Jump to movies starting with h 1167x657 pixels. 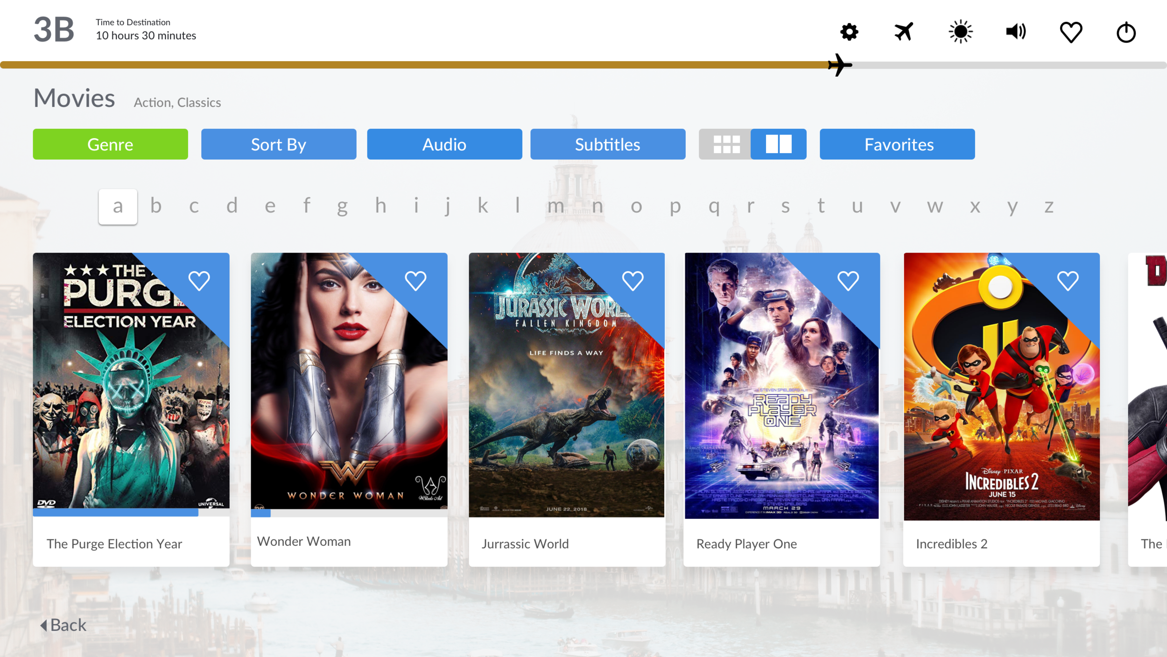380,205
